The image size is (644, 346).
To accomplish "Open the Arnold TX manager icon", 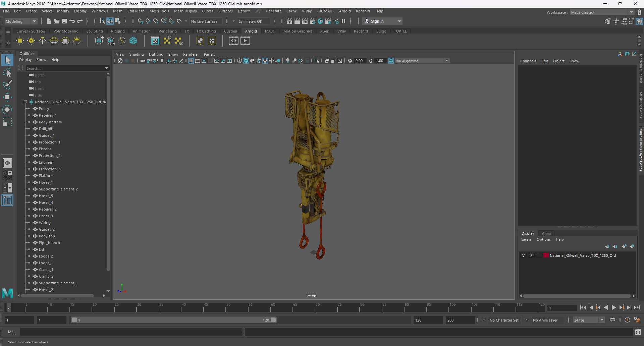I will coord(155,41).
